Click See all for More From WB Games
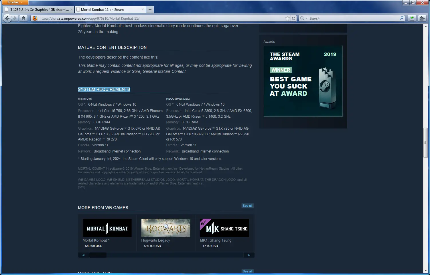The height and width of the screenshot is (275, 430). coord(247,206)
